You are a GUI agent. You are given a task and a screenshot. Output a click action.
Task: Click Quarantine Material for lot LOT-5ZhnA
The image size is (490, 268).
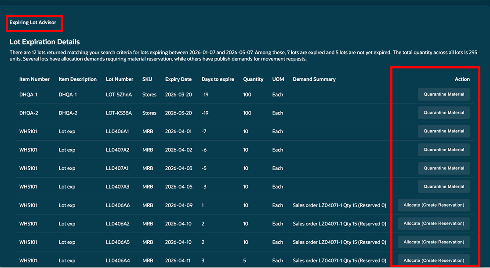click(x=444, y=94)
